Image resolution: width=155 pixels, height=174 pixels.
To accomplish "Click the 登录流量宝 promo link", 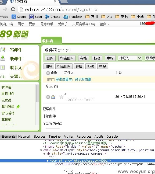I will pyautogui.click(x=73, y=79).
